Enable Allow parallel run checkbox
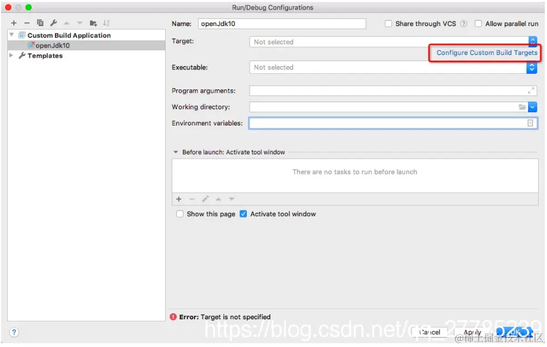 click(x=478, y=24)
